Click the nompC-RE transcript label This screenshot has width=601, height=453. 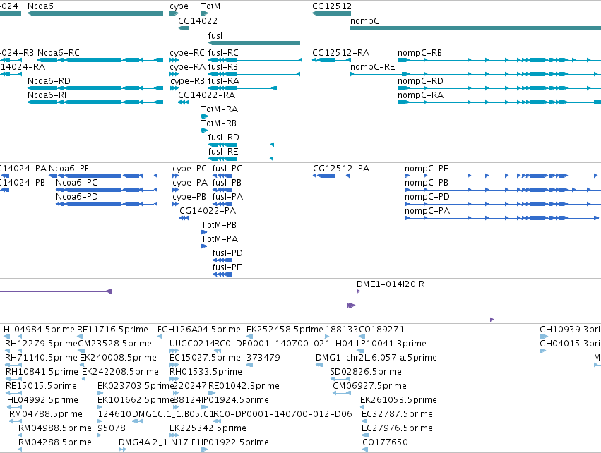point(373,67)
